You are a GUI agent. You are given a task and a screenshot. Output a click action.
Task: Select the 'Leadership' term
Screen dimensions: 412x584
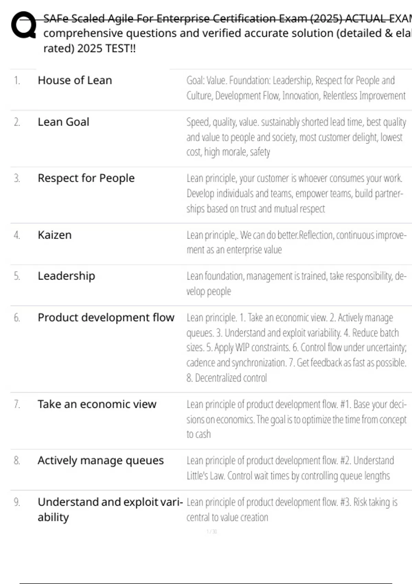pyautogui.click(x=66, y=276)
